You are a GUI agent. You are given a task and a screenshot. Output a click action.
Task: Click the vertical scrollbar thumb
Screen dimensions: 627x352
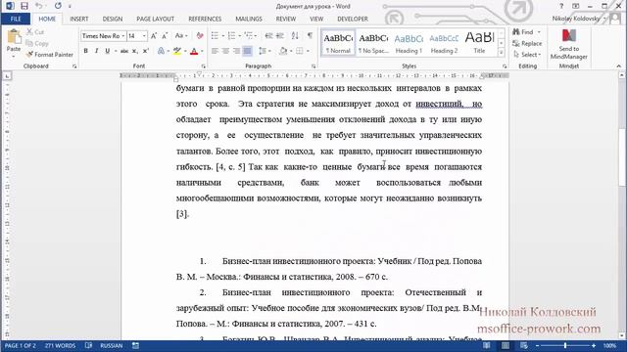pyautogui.click(x=622, y=157)
